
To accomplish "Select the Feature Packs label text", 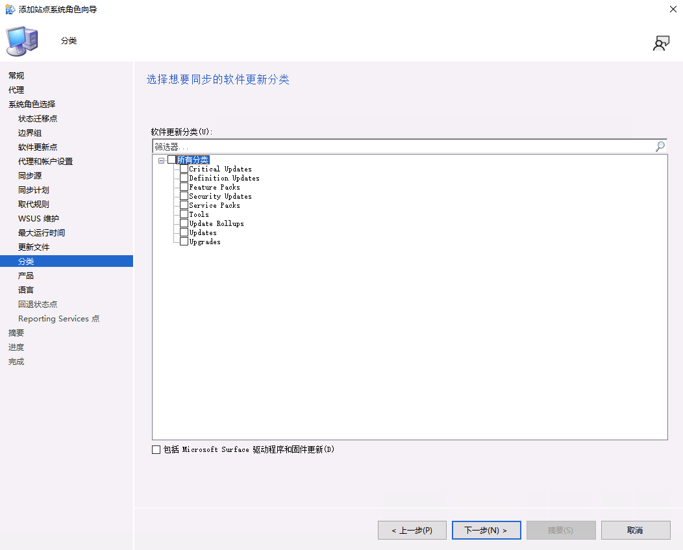I will (214, 188).
